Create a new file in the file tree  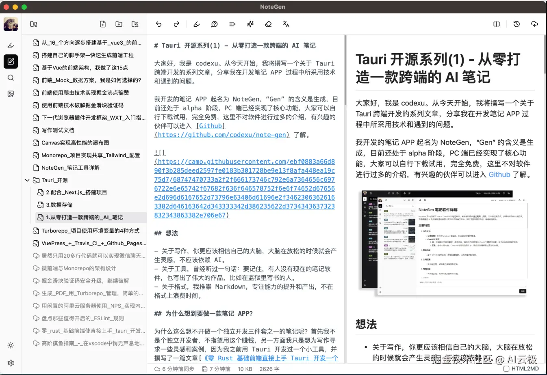(103, 24)
